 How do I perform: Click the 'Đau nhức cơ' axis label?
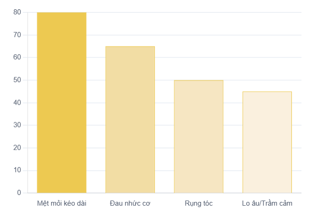(x=130, y=203)
